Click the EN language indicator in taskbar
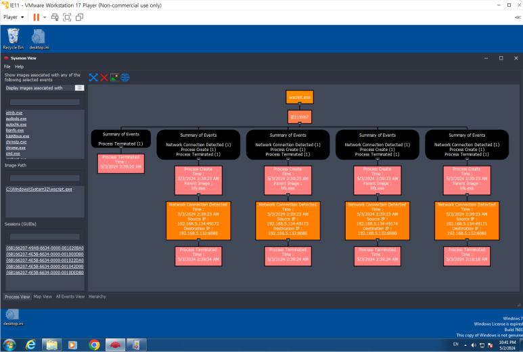The width and height of the screenshot is (523, 352). (455, 345)
